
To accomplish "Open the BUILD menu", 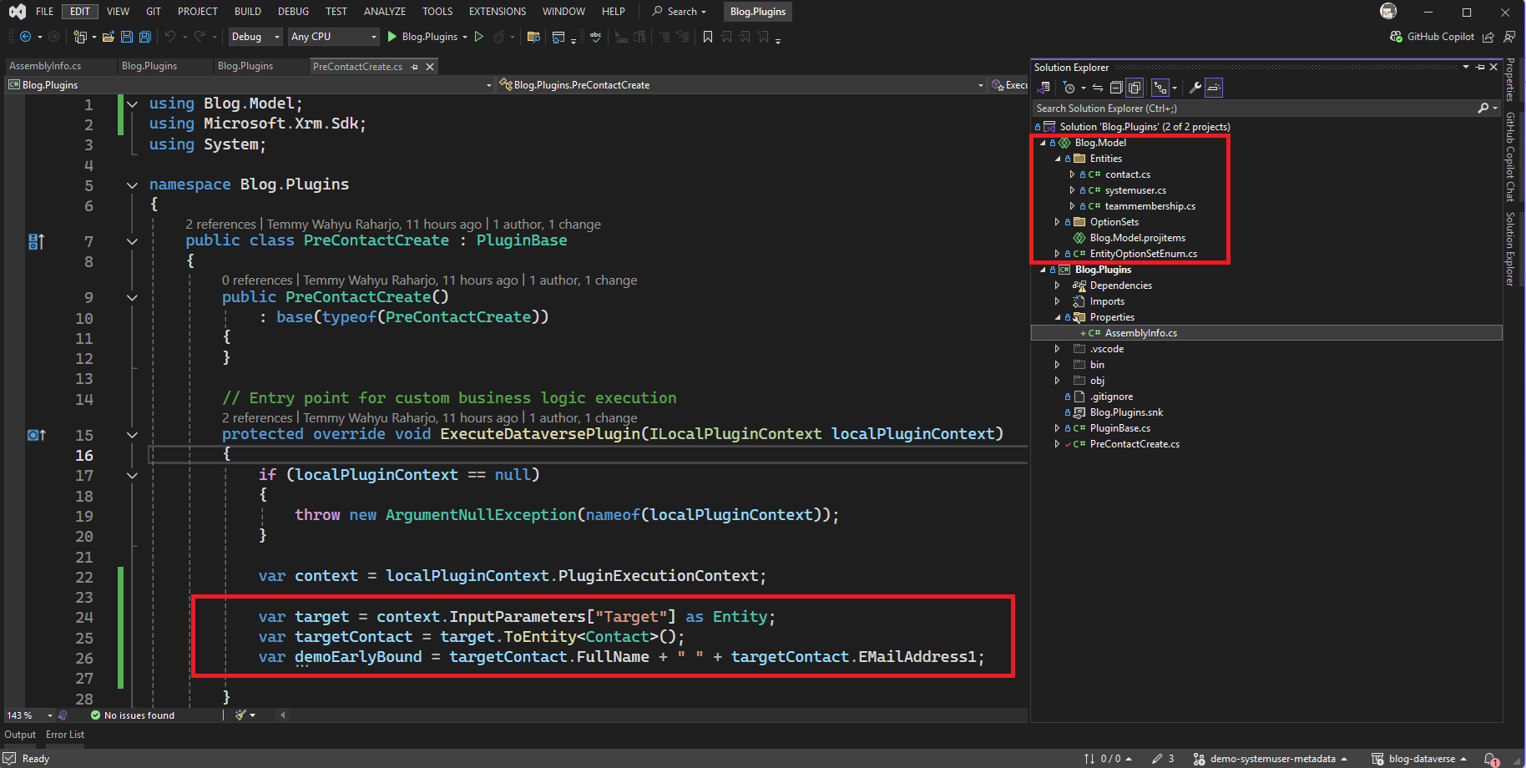I will click(x=248, y=11).
